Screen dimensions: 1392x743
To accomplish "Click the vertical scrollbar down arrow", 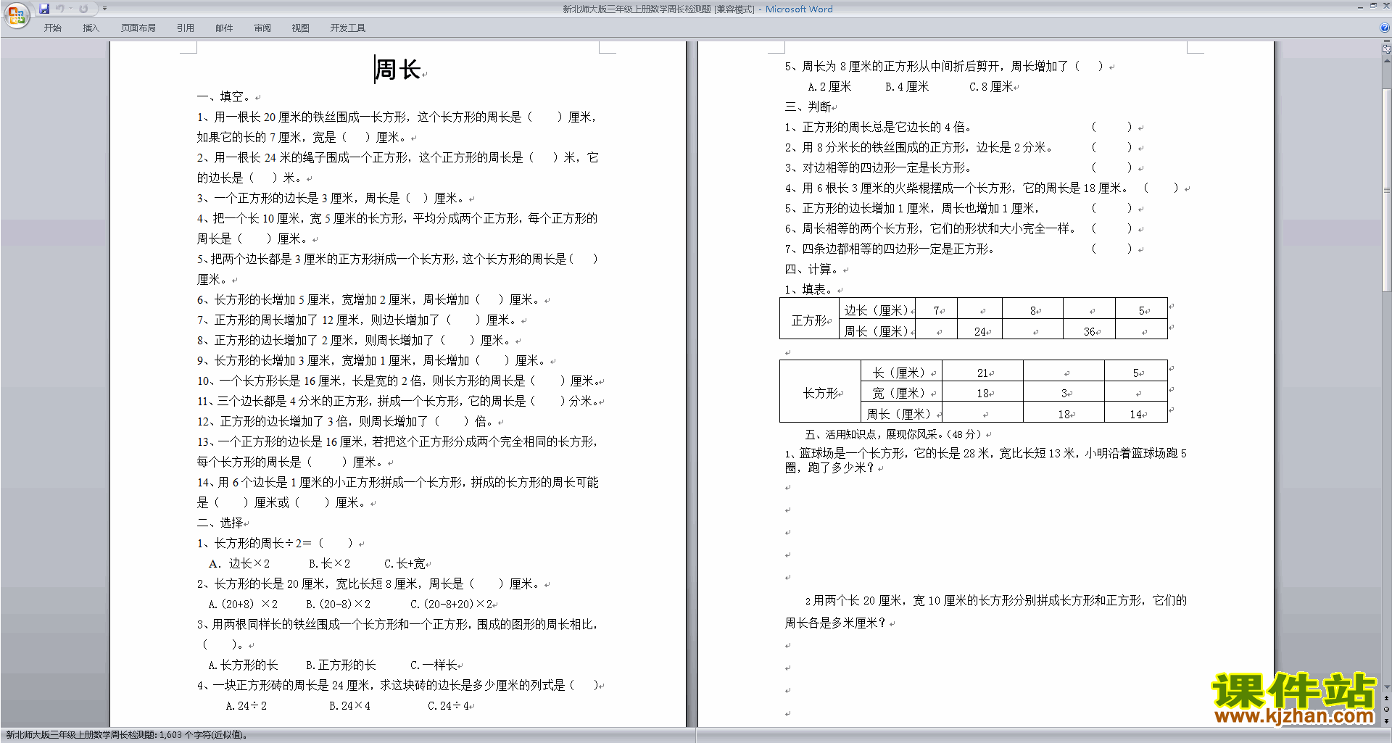I will pos(1387,686).
